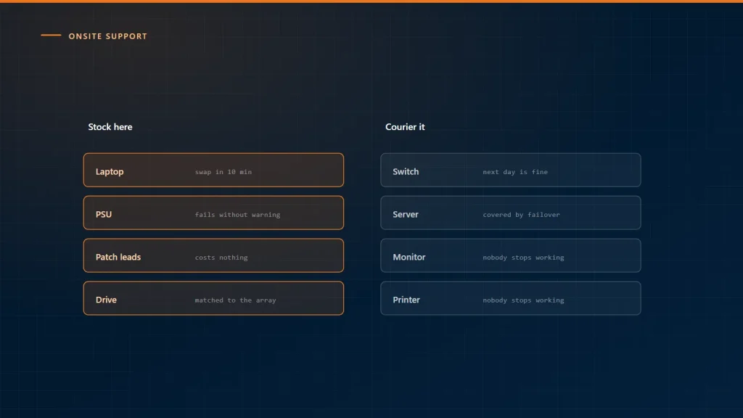Screen dimensions: 743x418
Task: Click the Printer 'nobody stops working' note
Action: (523, 300)
